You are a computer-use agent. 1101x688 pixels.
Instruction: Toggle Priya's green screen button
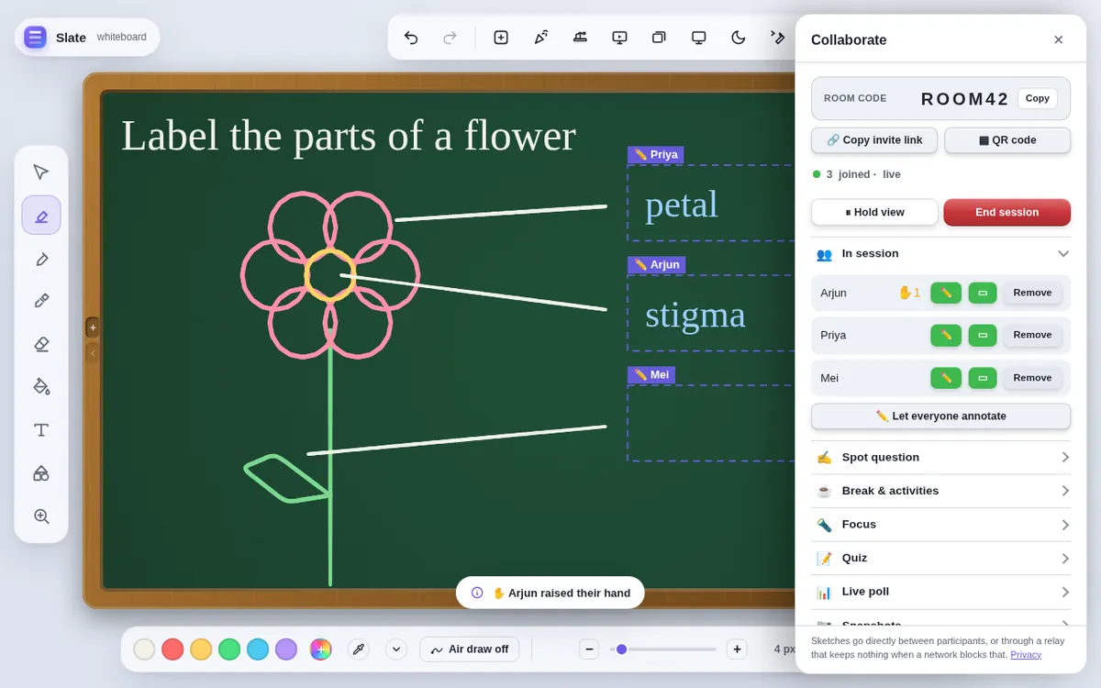coord(983,335)
